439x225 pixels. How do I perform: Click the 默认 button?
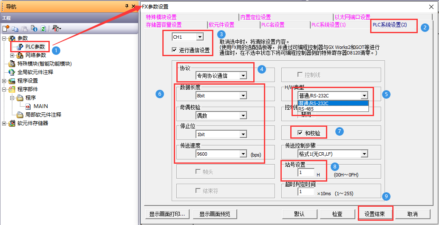pyautogui.click(x=299, y=214)
